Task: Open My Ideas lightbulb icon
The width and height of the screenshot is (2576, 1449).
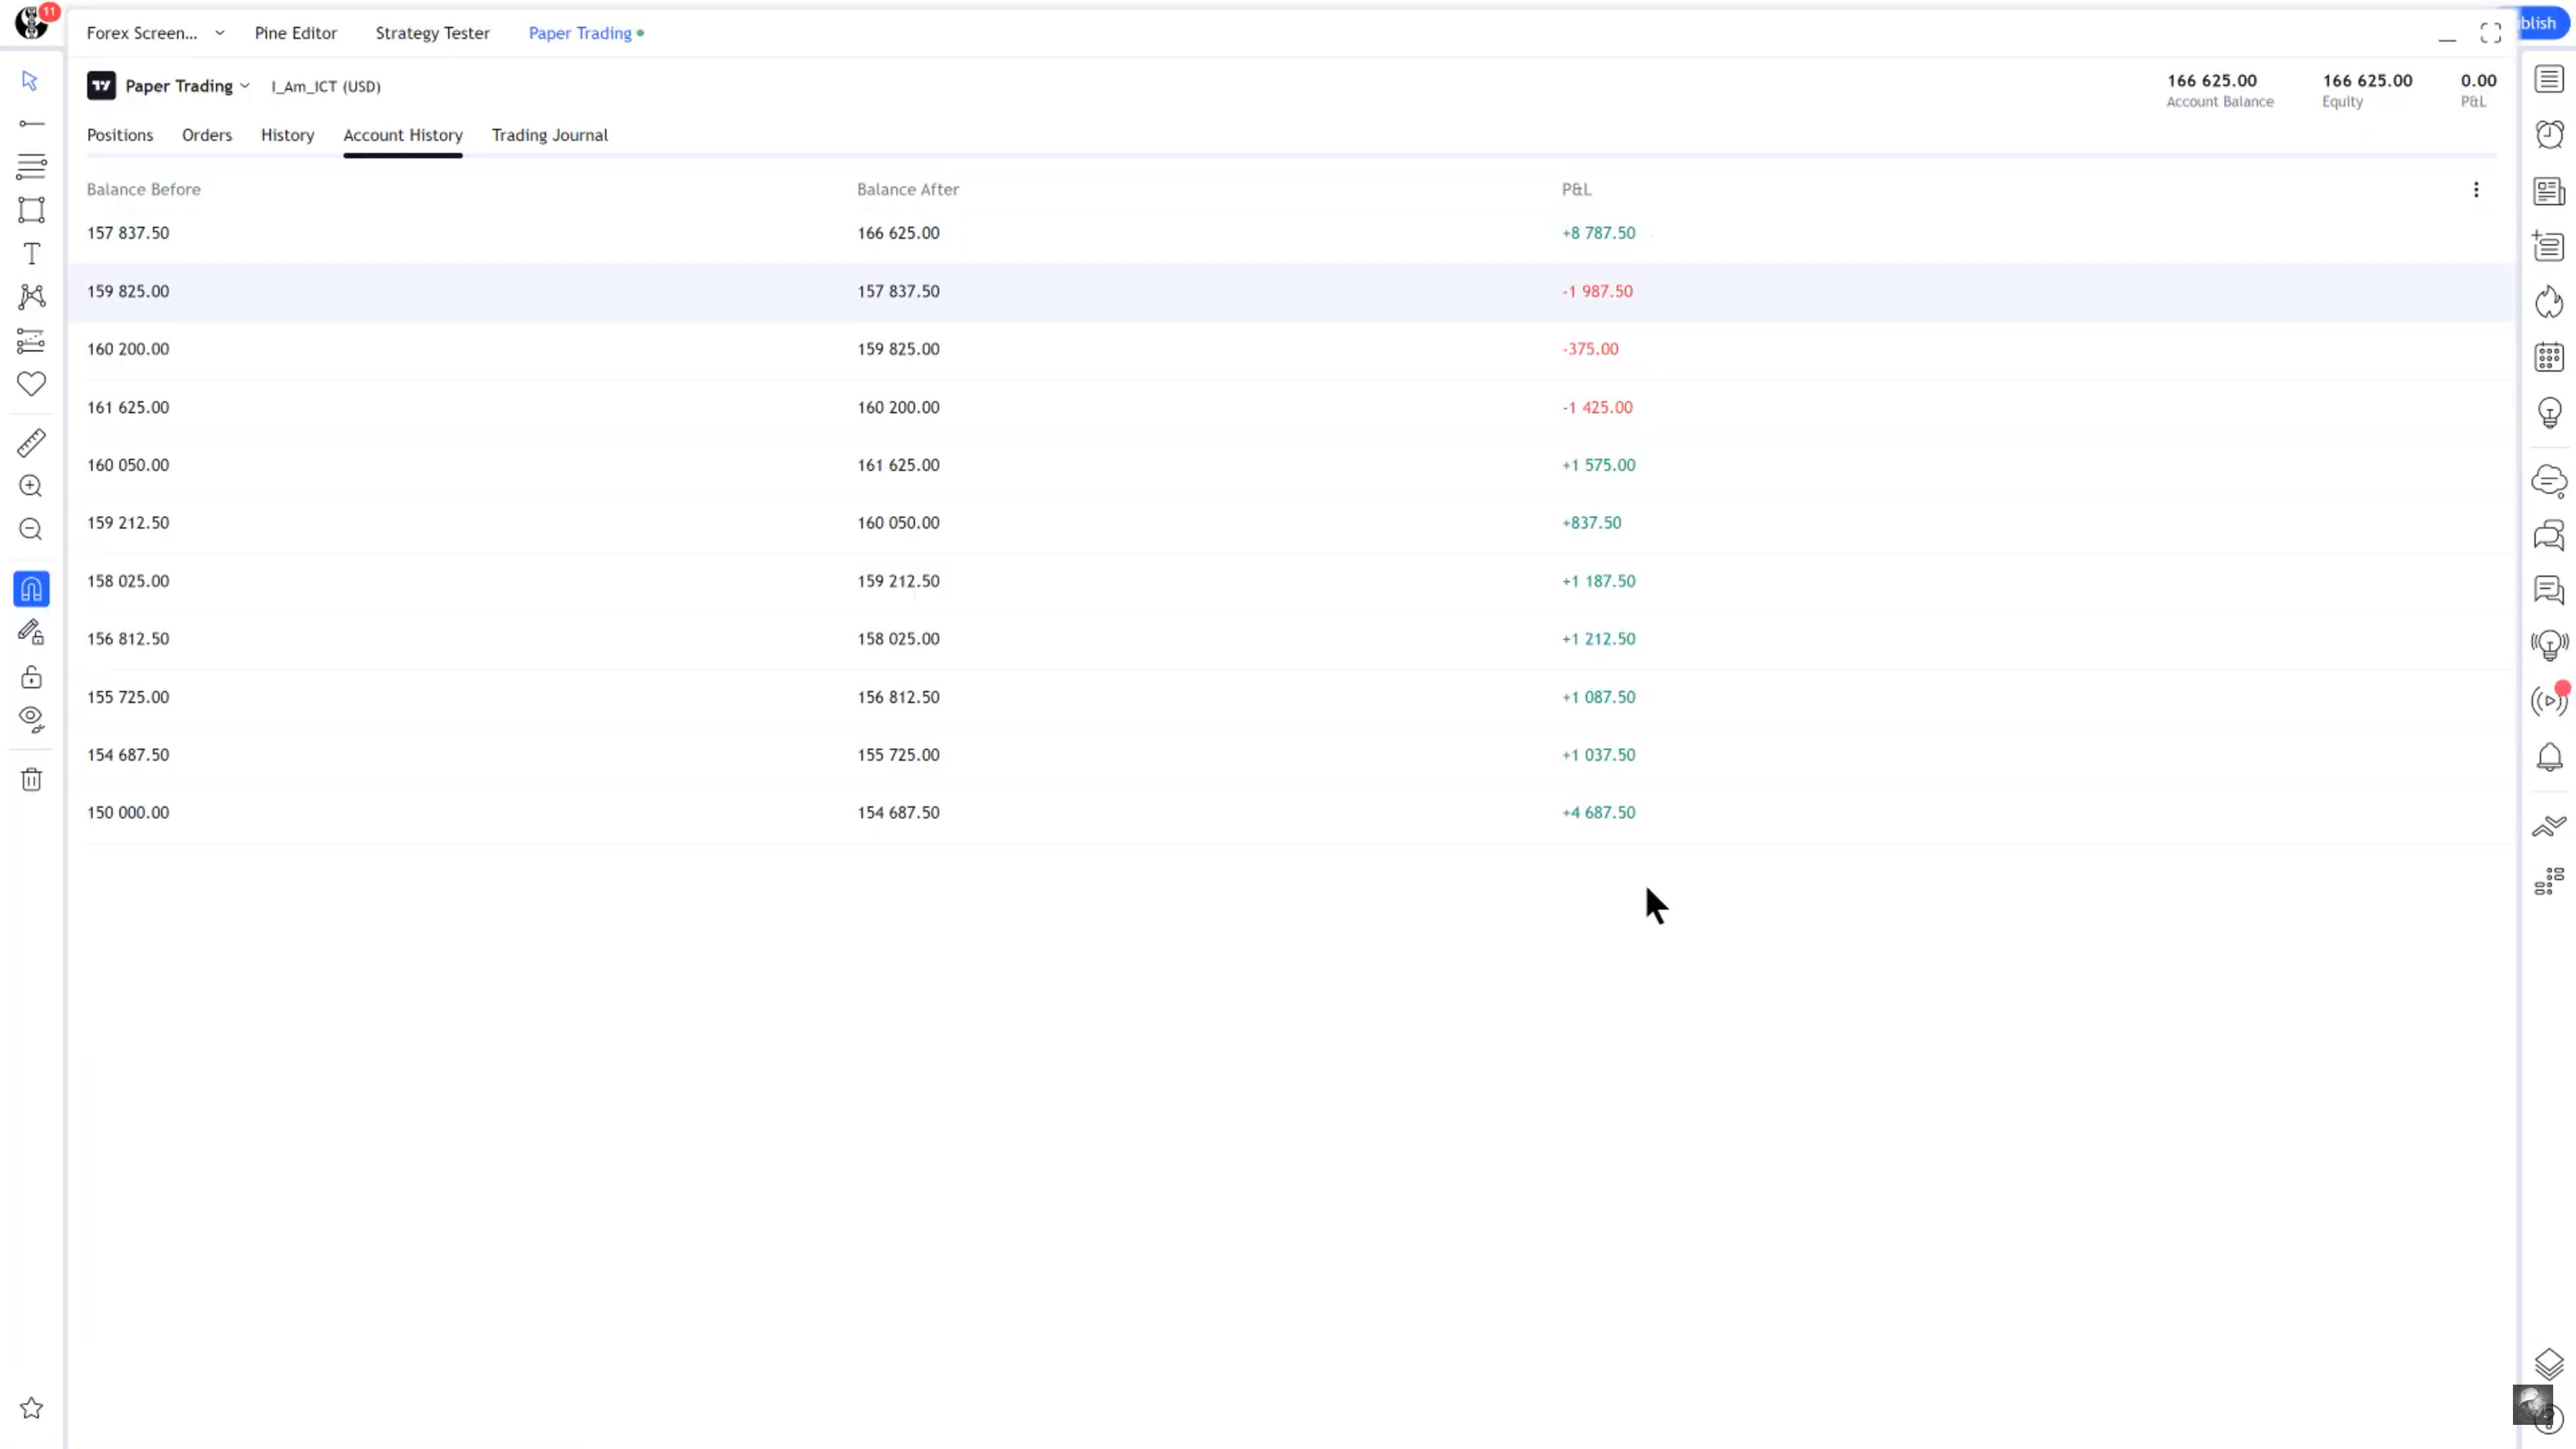Action: pos(2549,413)
